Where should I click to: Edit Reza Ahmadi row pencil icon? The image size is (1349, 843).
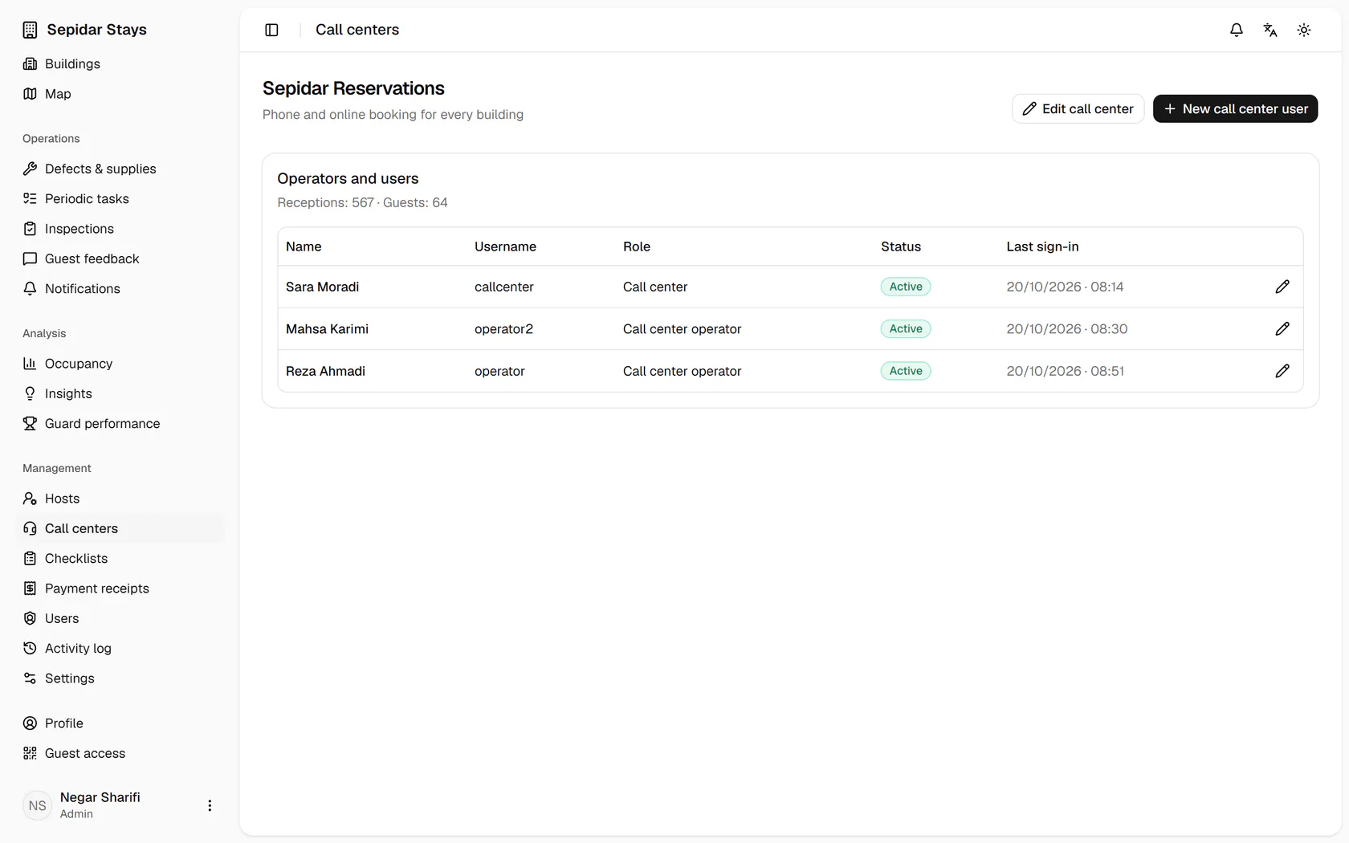pos(1282,371)
